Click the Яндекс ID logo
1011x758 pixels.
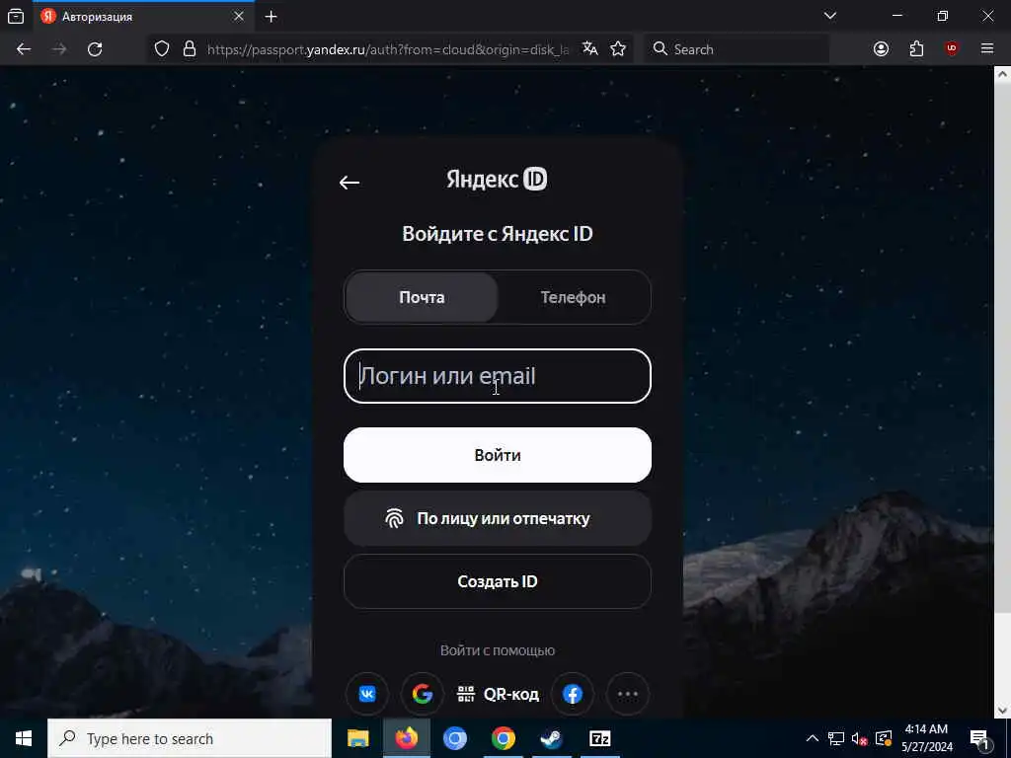pos(497,180)
